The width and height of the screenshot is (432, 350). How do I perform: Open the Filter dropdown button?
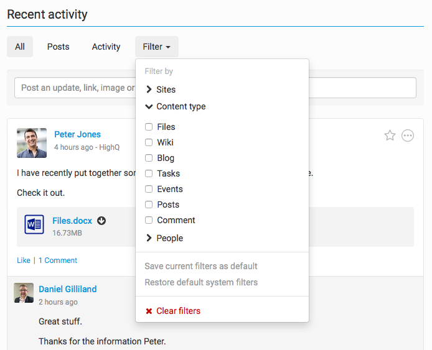(156, 47)
